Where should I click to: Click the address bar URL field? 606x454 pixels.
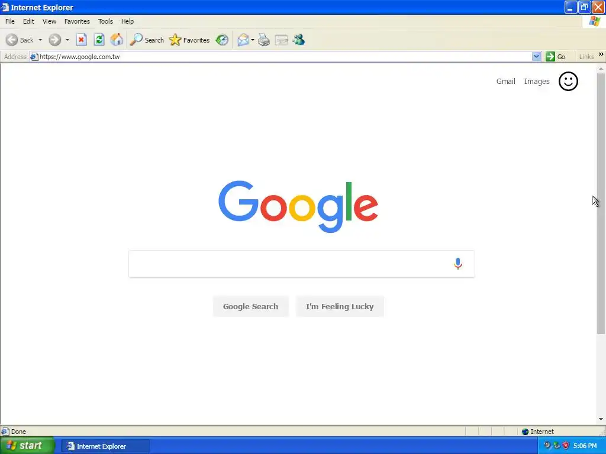[x=285, y=57]
